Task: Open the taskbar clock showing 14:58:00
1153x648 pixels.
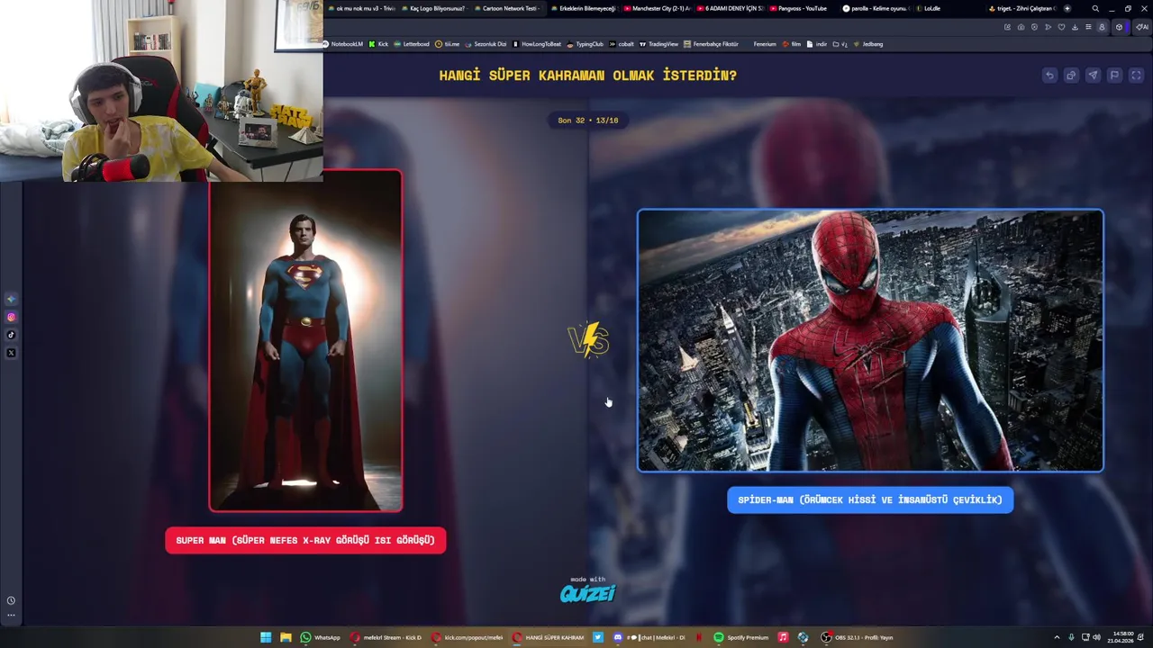Action: point(1122,637)
